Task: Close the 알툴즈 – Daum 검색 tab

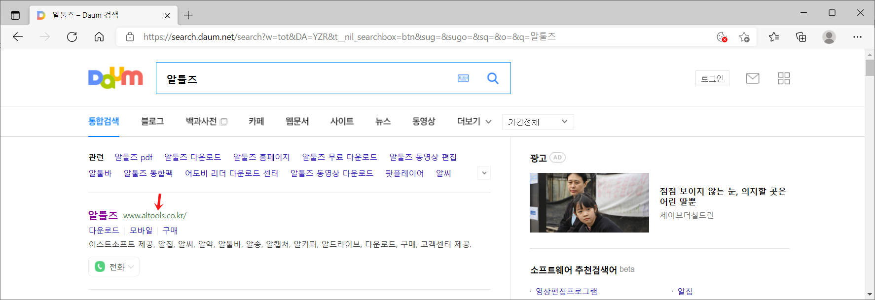Action: [167, 15]
